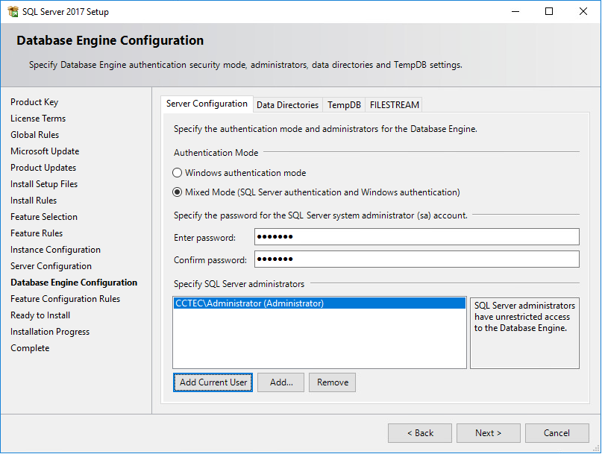Viewport: 602px width, 454px height.
Task: Open the Feature Selection step
Action: pyautogui.click(x=44, y=216)
